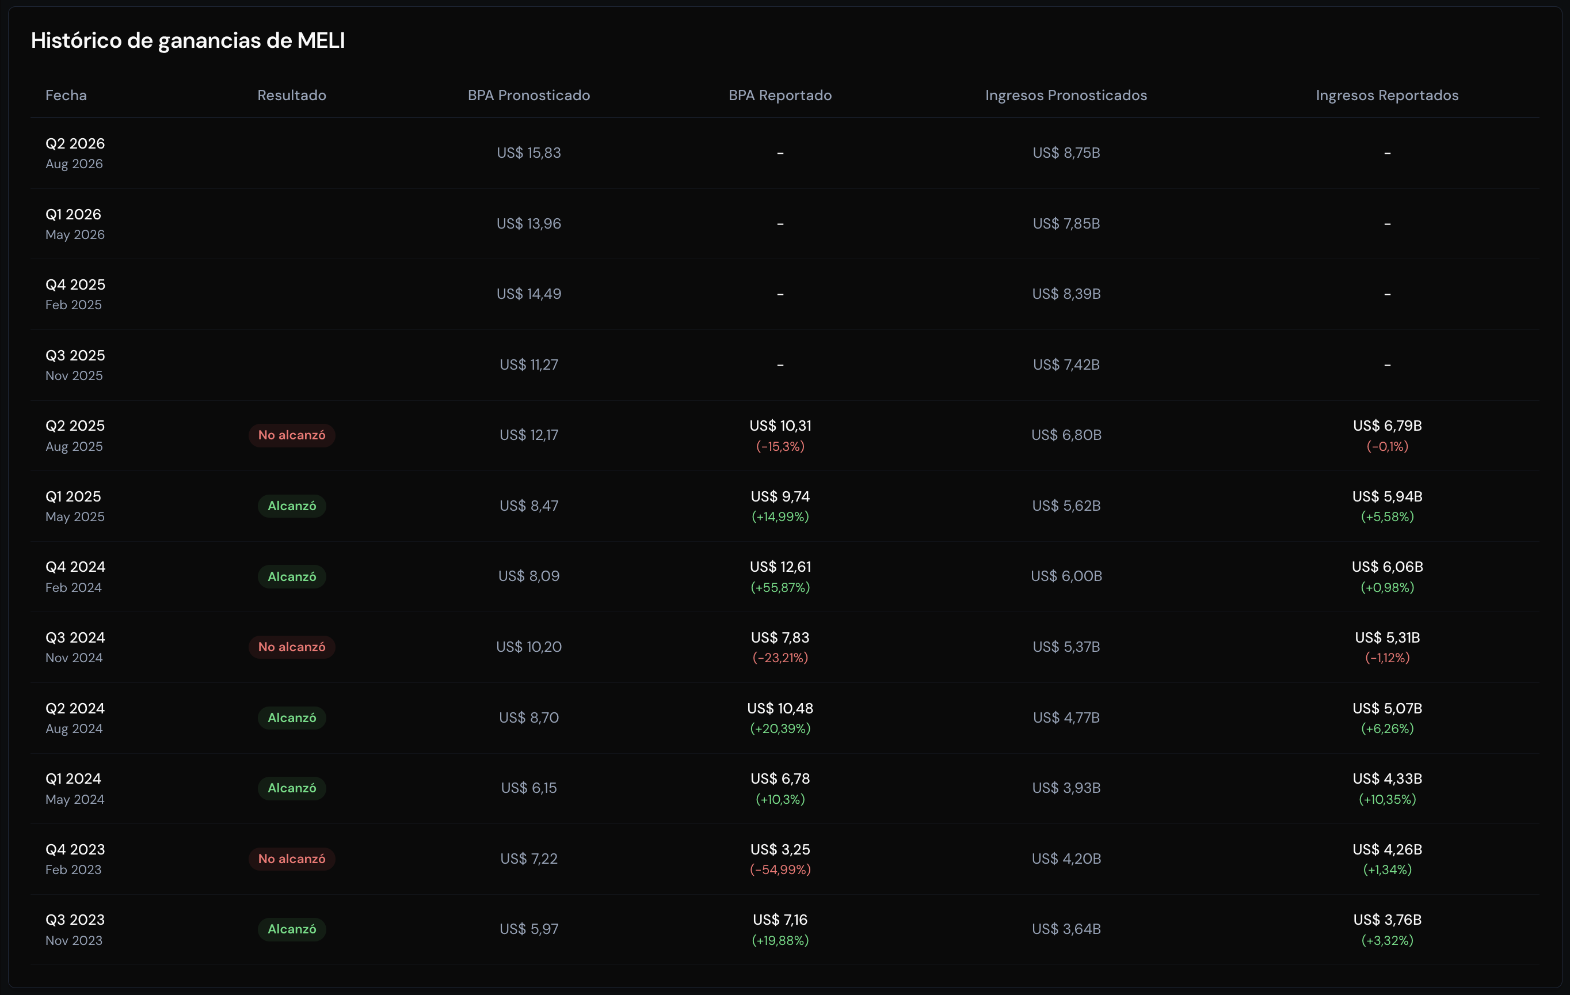Click the No alcanzó badge for Q4 2023

click(x=291, y=859)
